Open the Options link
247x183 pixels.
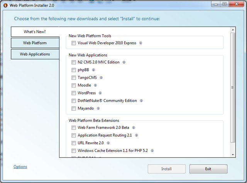pyautogui.click(x=20, y=167)
